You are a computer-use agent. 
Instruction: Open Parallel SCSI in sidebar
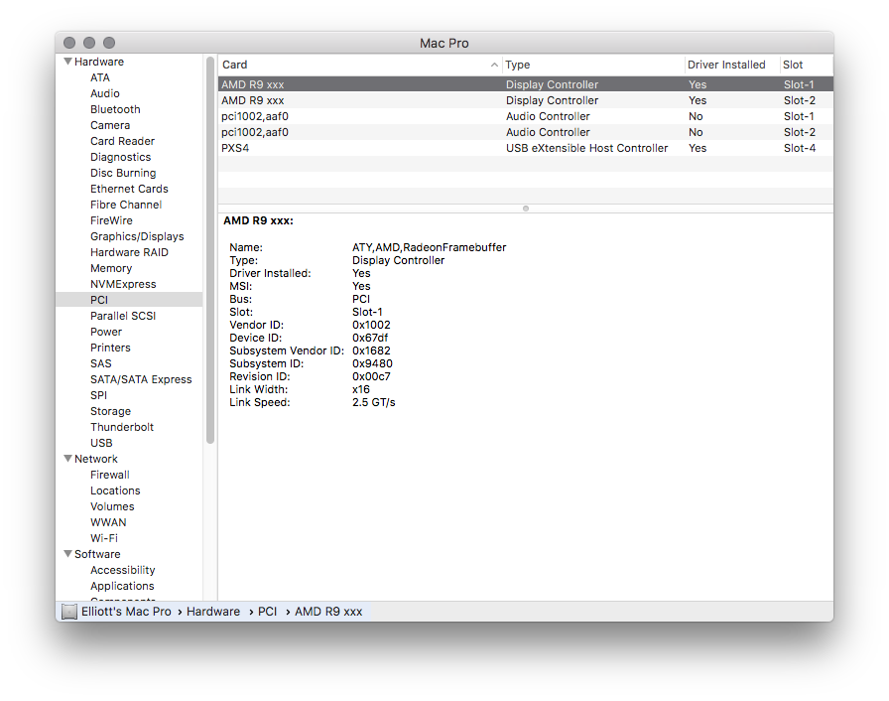[x=123, y=316]
